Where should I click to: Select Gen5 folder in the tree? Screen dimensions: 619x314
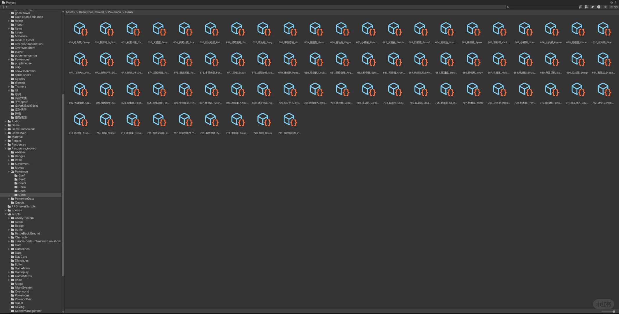tap(22, 191)
